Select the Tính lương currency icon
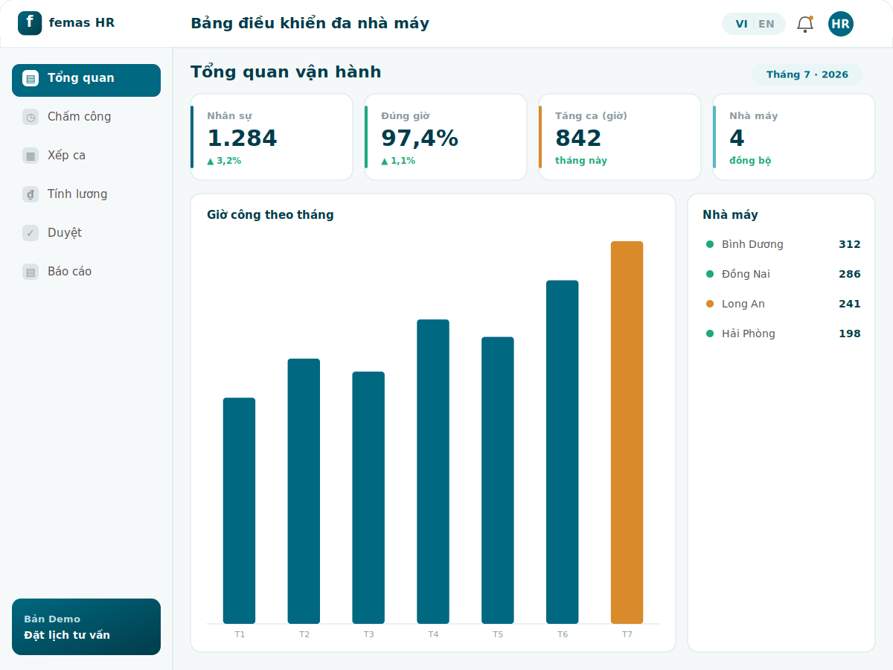893x670 pixels. (31, 194)
